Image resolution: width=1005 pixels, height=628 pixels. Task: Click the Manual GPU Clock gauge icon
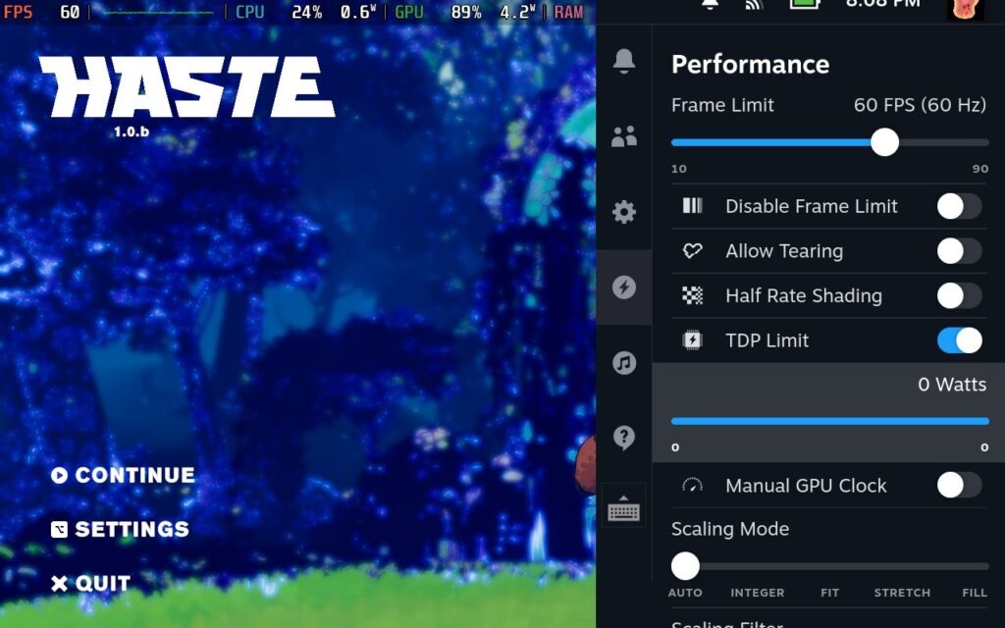tap(692, 485)
